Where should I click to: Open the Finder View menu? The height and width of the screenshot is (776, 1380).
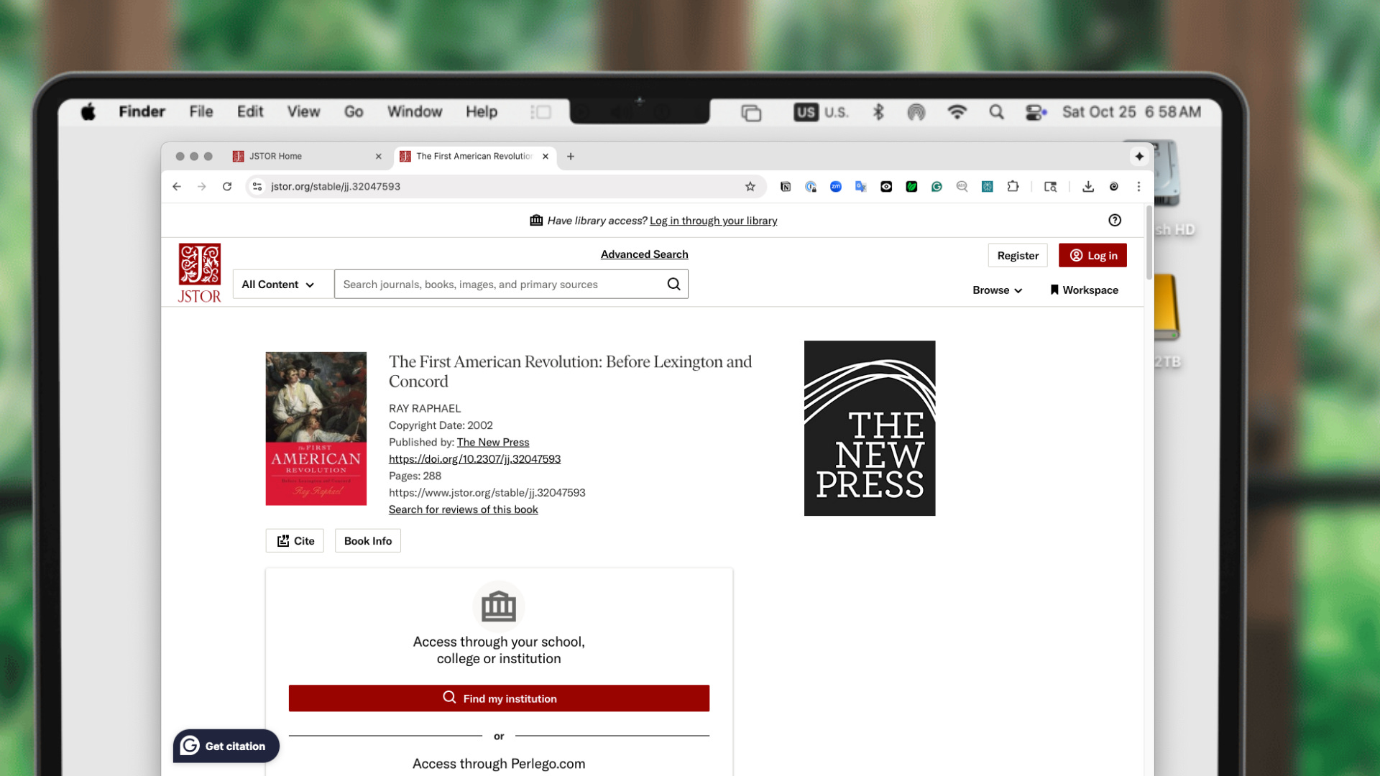(x=303, y=111)
